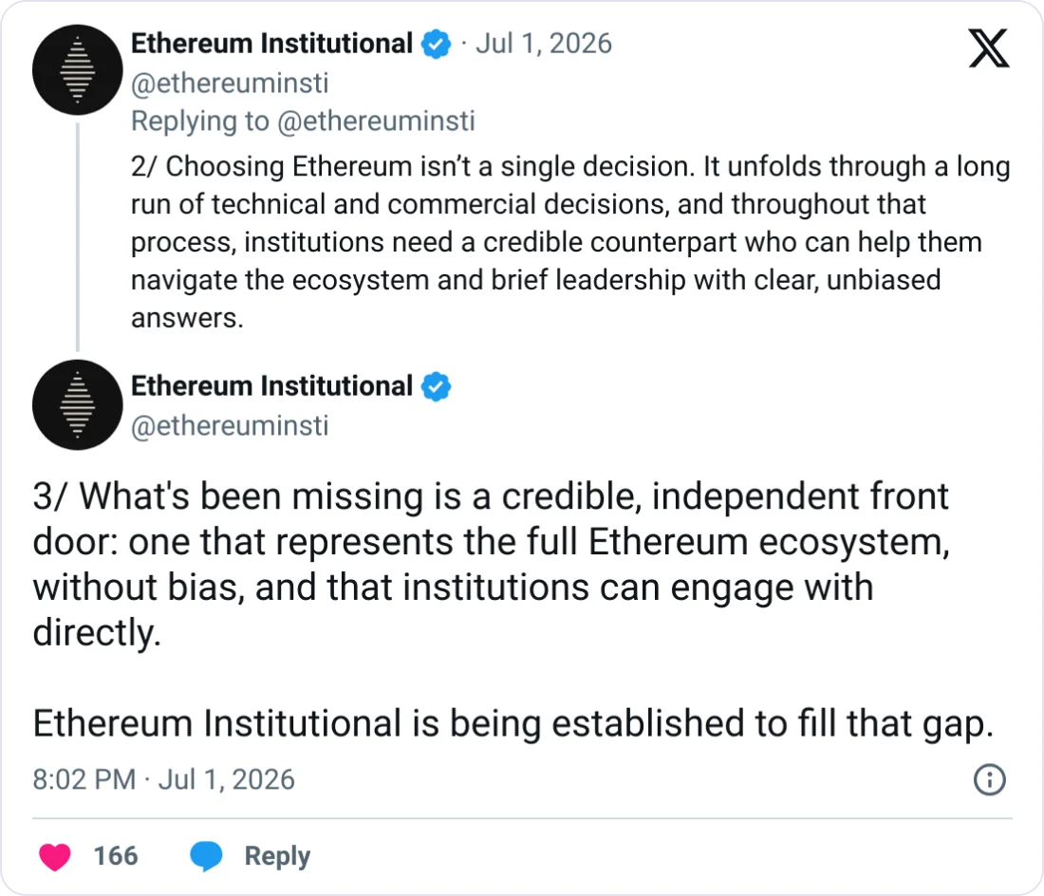Image resolution: width=1044 pixels, height=896 pixels.
Task: Like the tweet with heart icon
Action: [x=55, y=856]
